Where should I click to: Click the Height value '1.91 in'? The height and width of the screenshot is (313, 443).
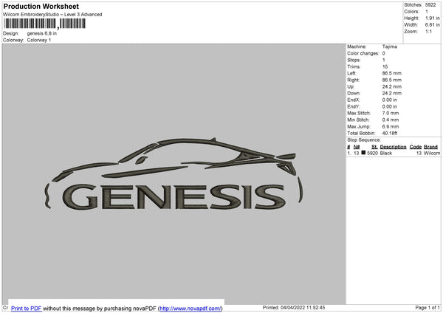[432, 18]
